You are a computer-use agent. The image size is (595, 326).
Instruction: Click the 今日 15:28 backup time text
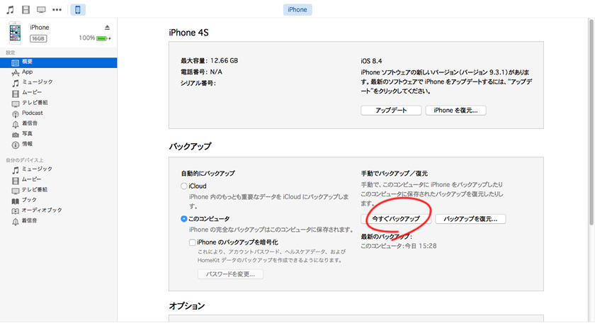pos(421,246)
